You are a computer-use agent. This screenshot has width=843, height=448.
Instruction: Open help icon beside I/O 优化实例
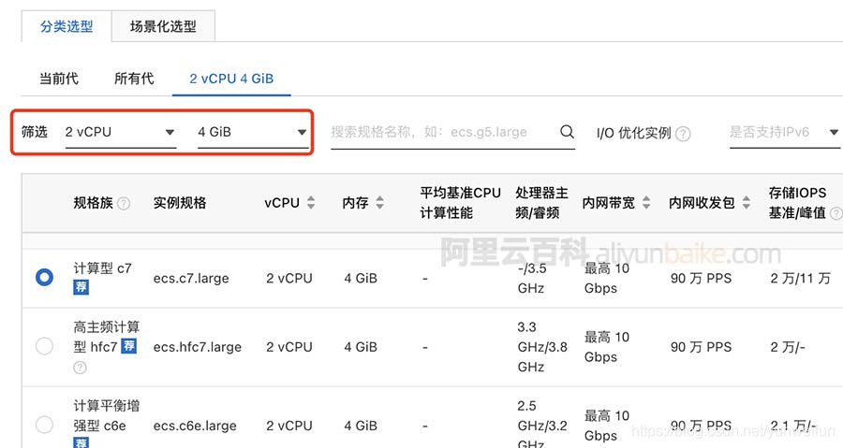(683, 134)
